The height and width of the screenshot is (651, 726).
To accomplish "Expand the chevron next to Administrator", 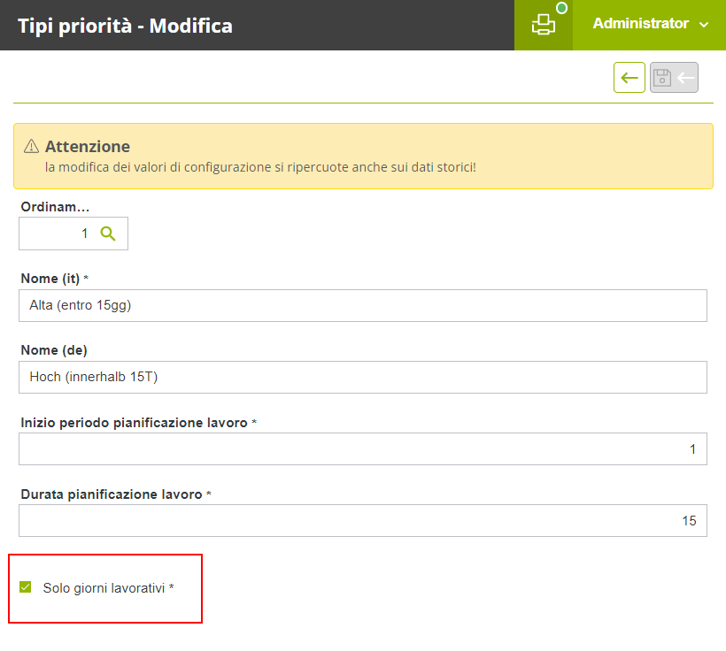I will (704, 25).
